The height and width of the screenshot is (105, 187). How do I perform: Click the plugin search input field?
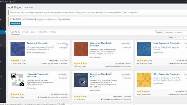pyautogui.click(x=176, y=32)
